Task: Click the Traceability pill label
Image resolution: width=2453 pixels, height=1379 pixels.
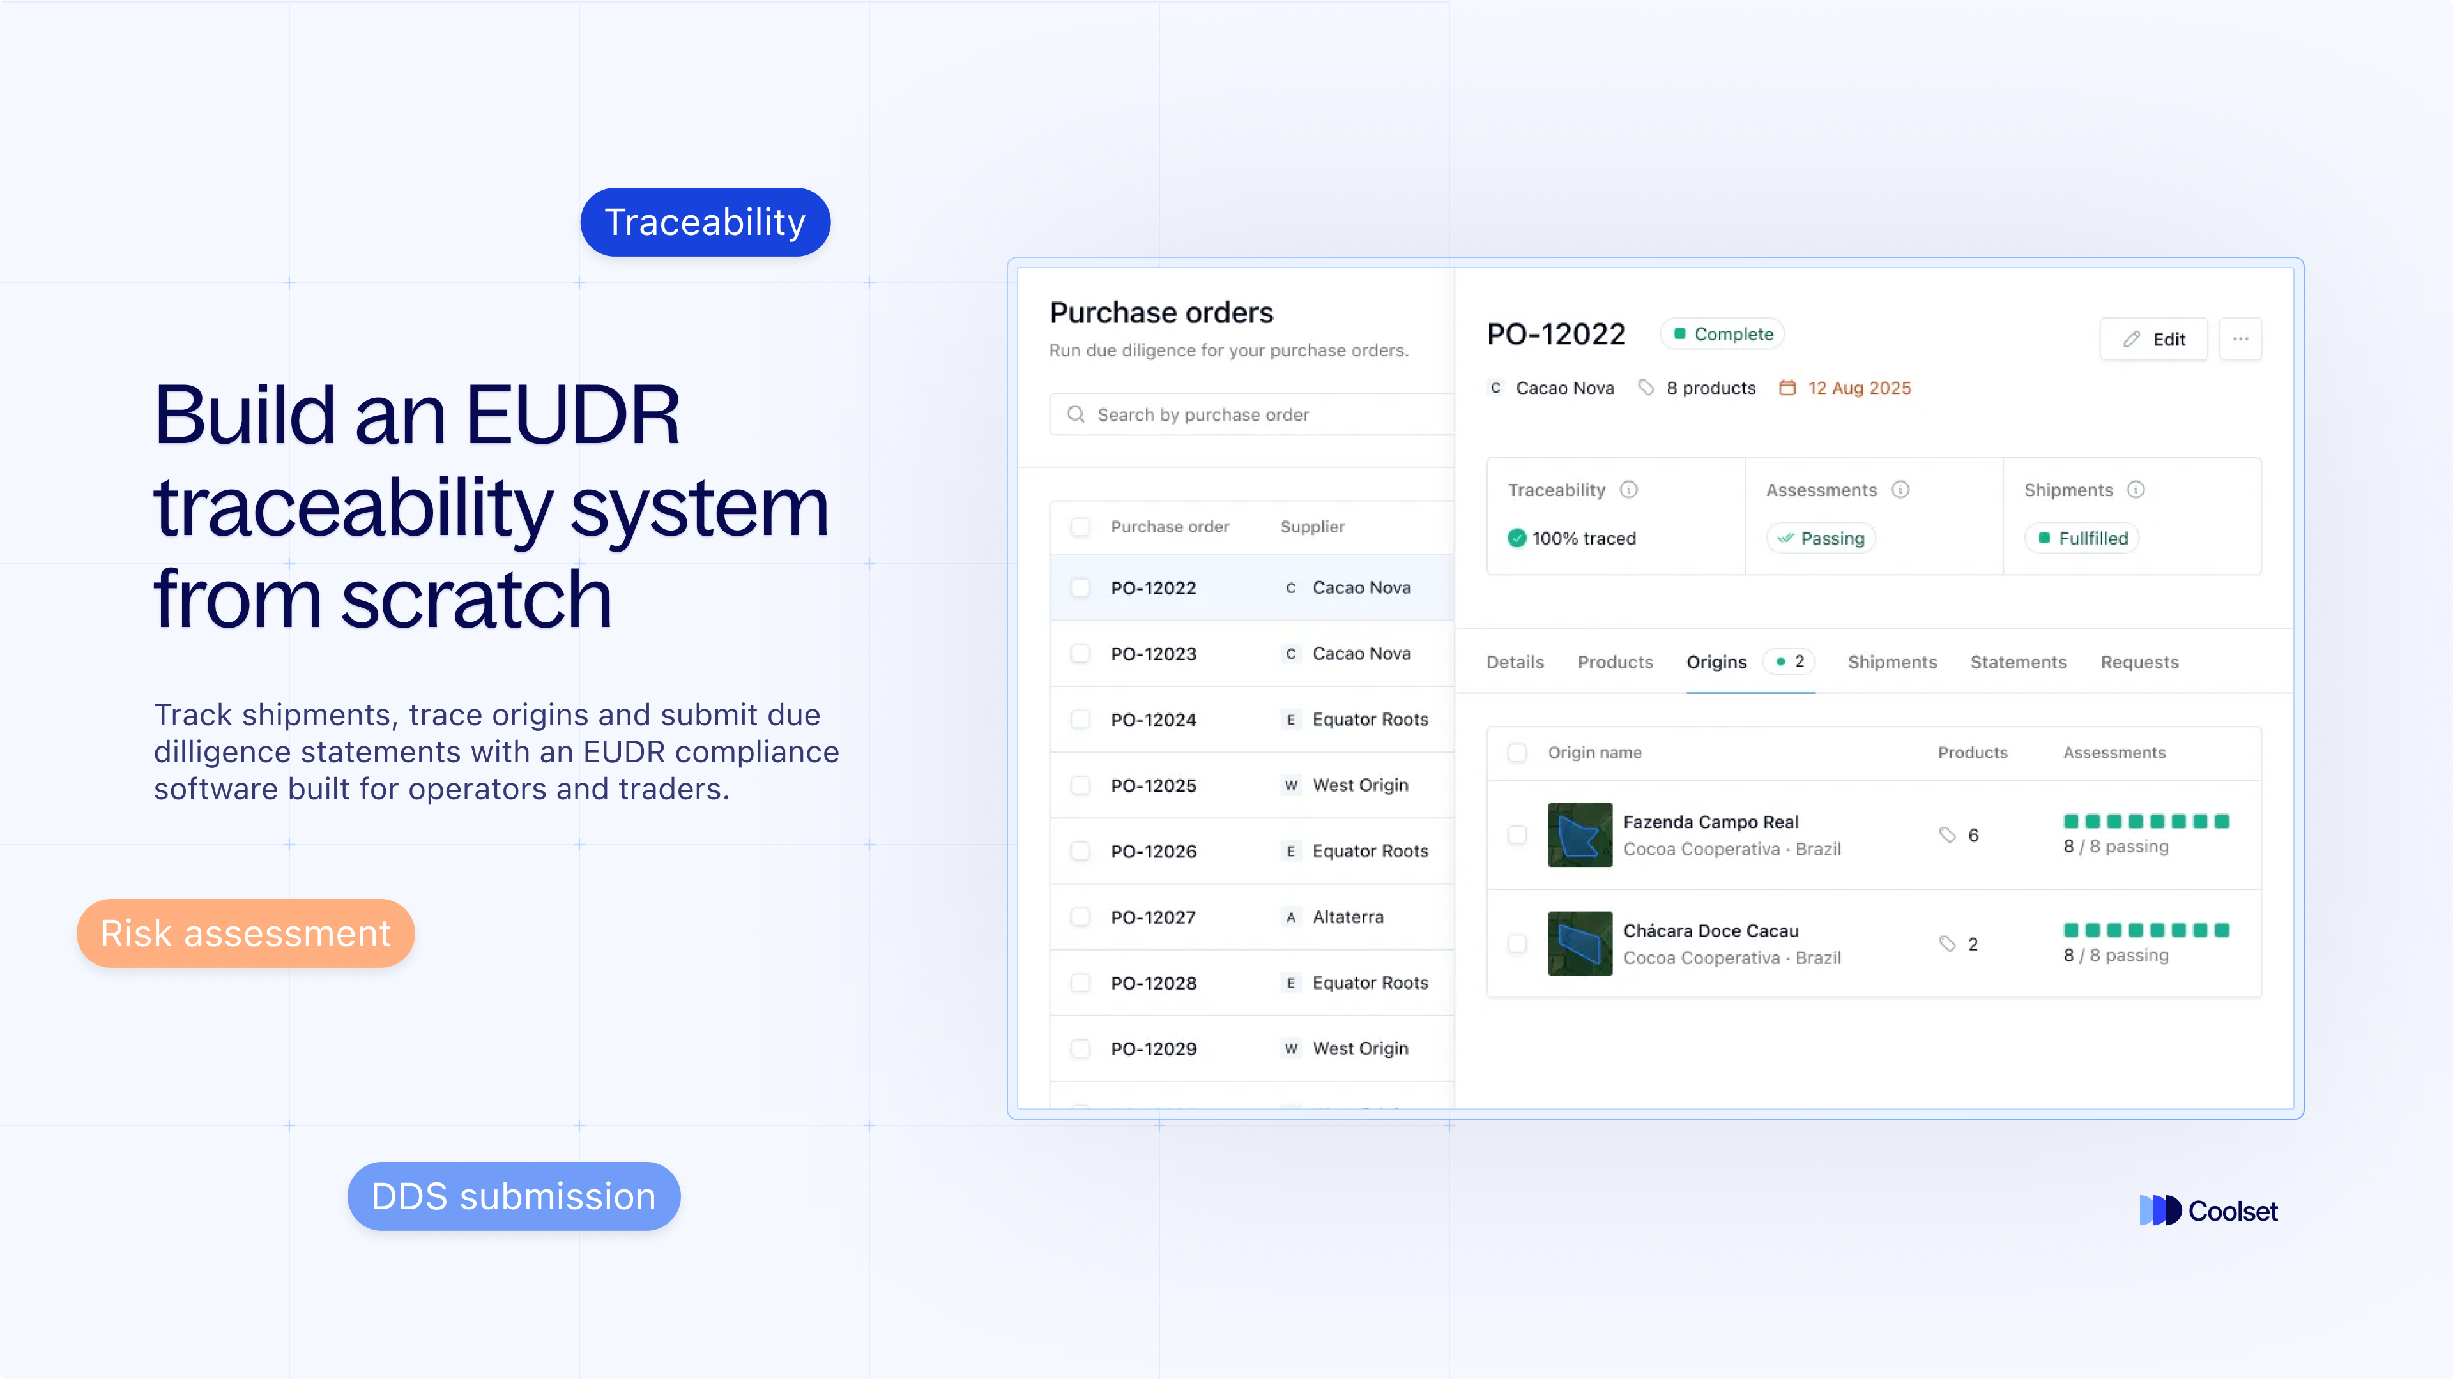Action: [x=705, y=222]
